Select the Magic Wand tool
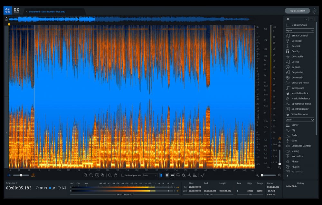Screen dimensions: 322x205 pyautogui.click(x=189, y=175)
